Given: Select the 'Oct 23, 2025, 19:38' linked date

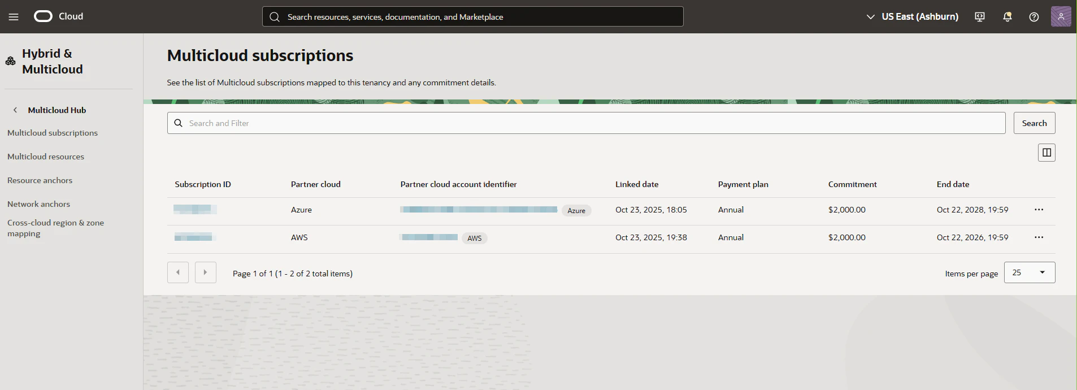Looking at the screenshot, I should click(x=651, y=237).
